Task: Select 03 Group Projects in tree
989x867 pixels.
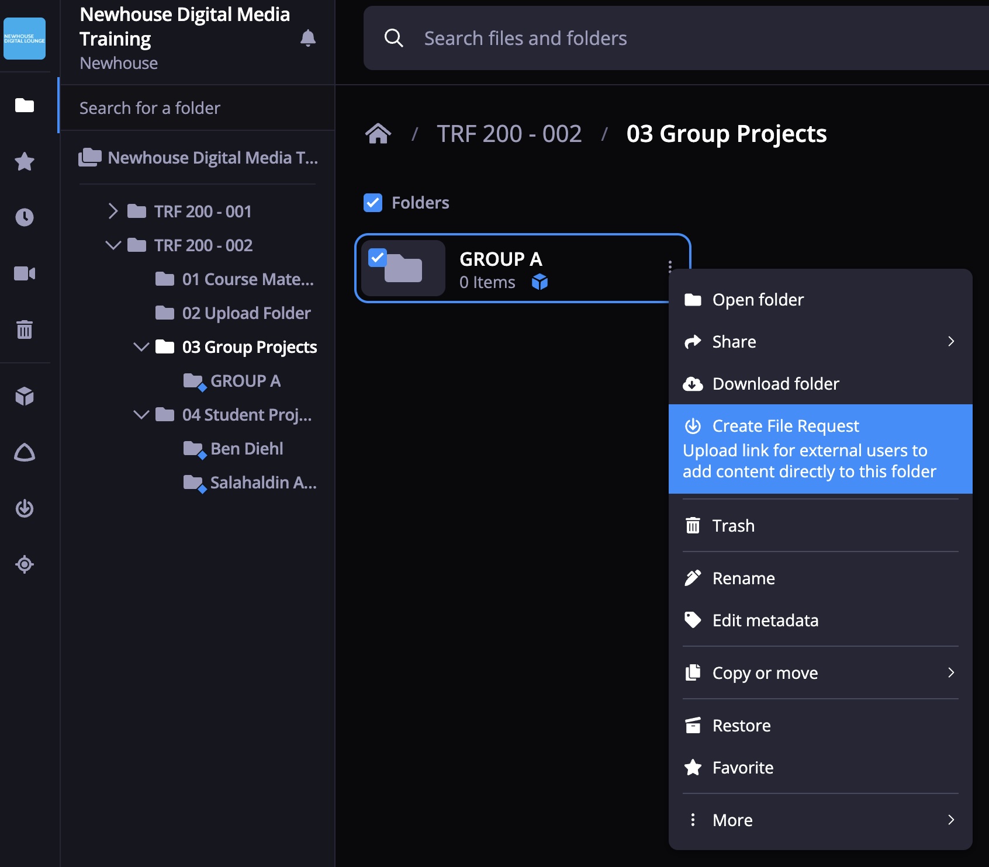Action: pyautogui.click(x=250, y=347)
